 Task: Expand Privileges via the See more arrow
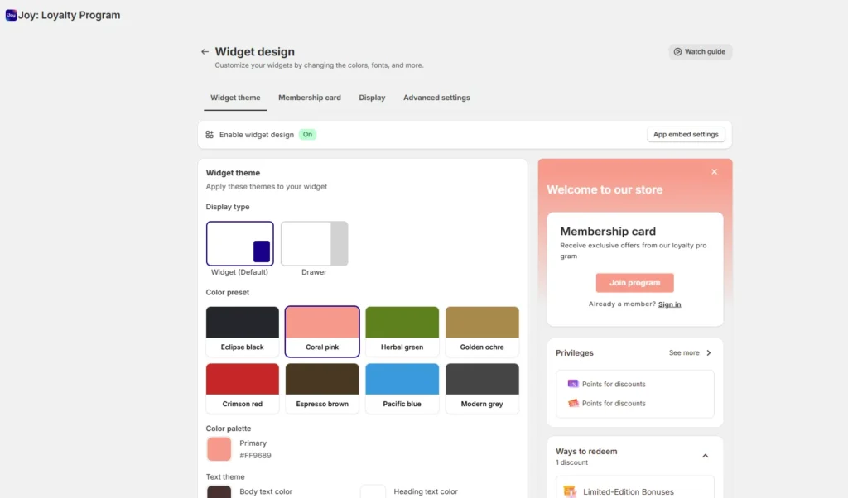[x=710, y=352]
